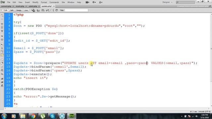Open File Management icon in document toolbar
The width and height of the screenshot is (212, 119).
(43, 10)
